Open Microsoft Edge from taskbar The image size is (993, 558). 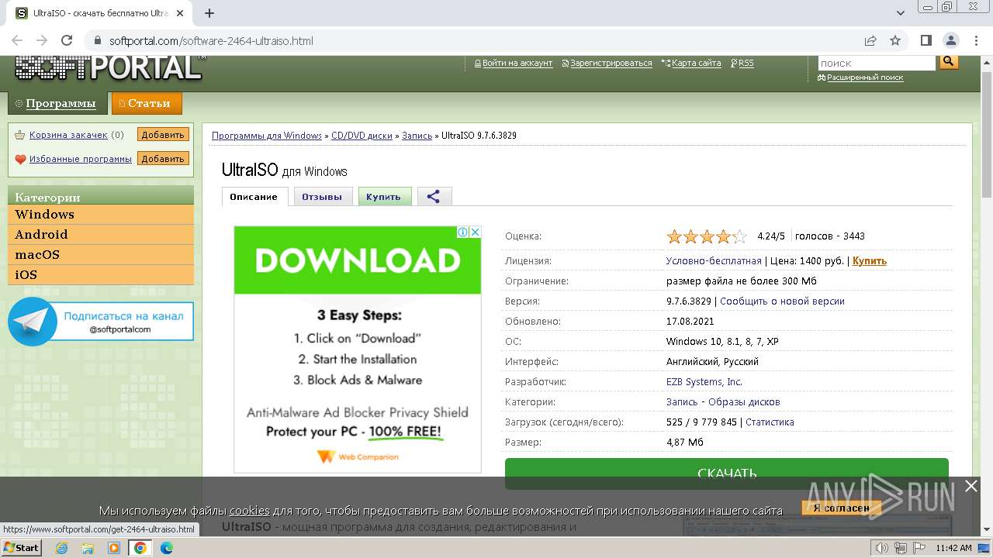click(x=167, y=548)
